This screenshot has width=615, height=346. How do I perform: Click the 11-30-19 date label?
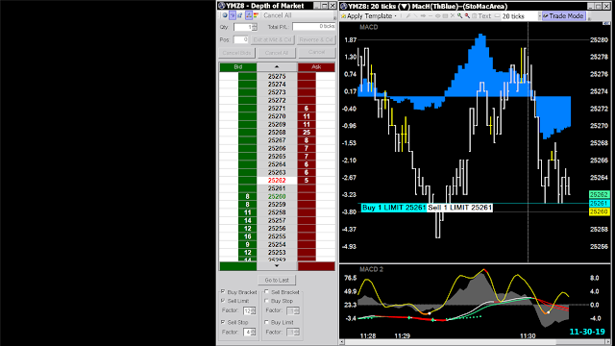[x=587, y=332]
